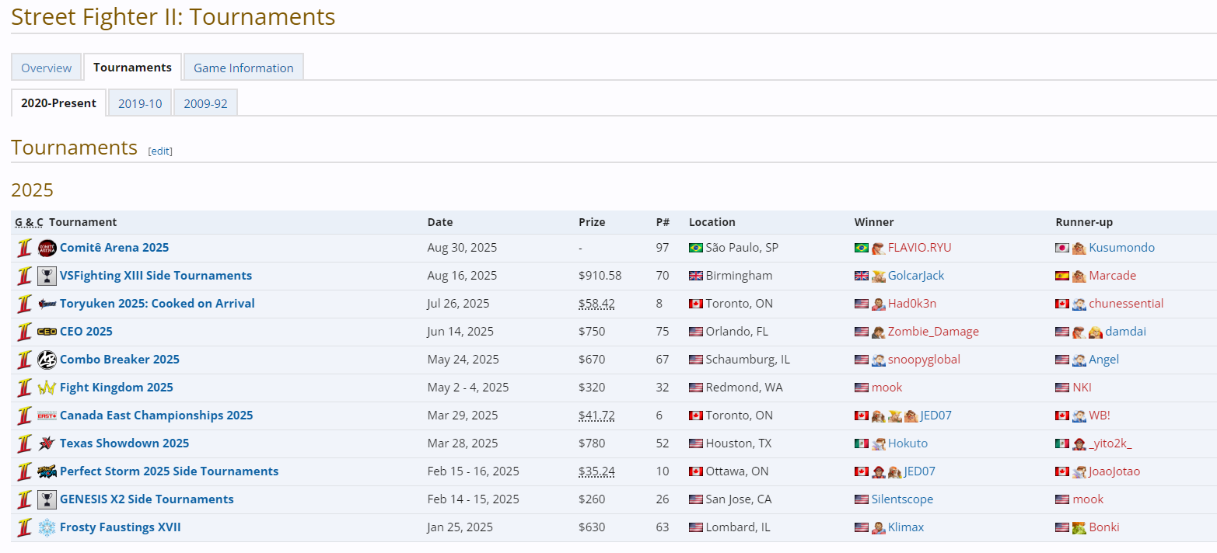This screenshot has width=1217, height=553.
Task: Click the trophy icon beside GENESIS X2 Side Tournaments
Action: point(47,499)
